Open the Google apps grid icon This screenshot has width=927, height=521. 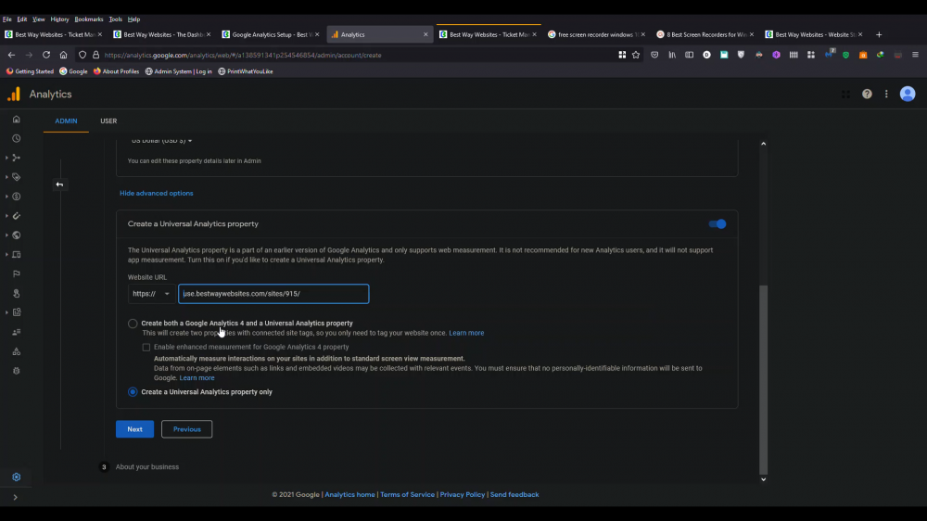846,94
